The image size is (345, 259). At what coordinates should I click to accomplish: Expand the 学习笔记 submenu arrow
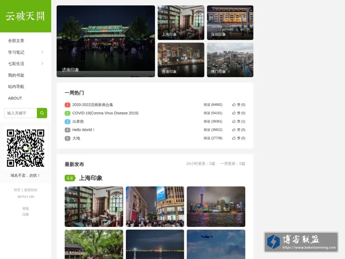[x=42, y=52]
